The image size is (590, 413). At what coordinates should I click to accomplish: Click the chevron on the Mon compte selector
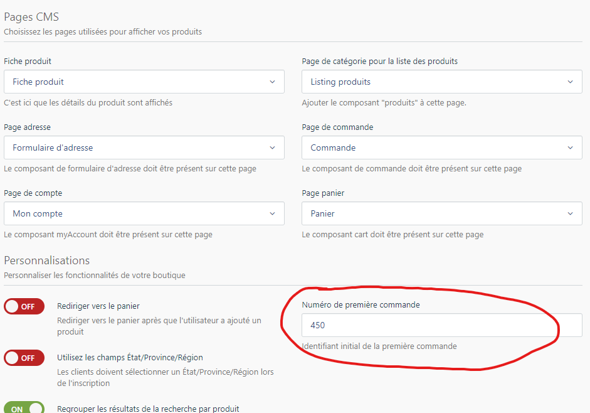[272, 213]
